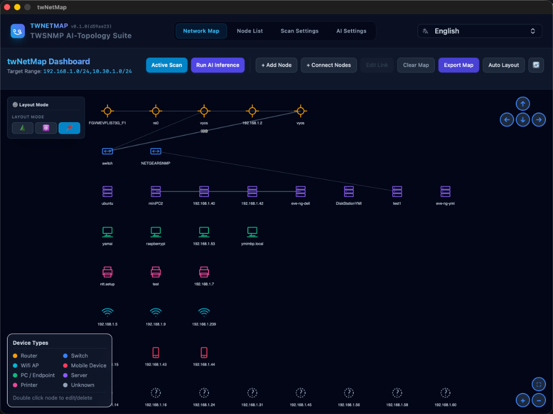Click the 192.168.1.53 PC node
The width and height of the screenshot is (553, 414).
[204, 232]
